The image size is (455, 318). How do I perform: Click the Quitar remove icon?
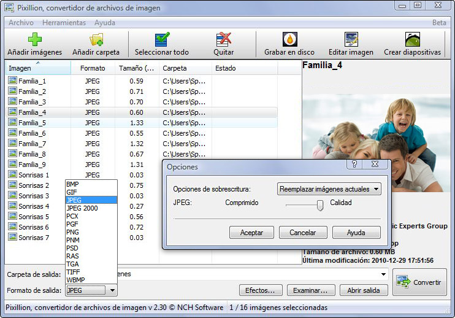[223, 39]
